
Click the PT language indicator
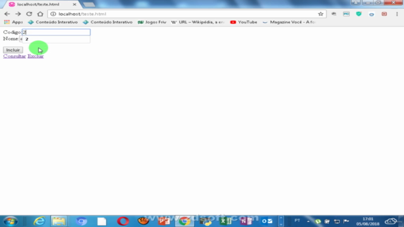(x=297, y=221)
